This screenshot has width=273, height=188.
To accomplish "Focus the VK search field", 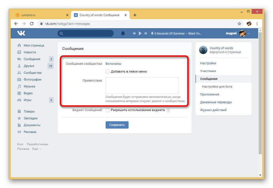I will coord(86,33).
